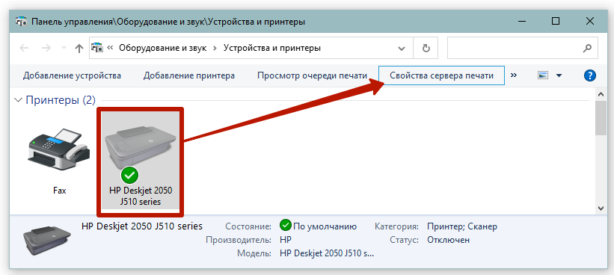The image size is (614, 275).
Task: Navigate to Оборудование и звук breadcrumb
Action: (162, 48)
